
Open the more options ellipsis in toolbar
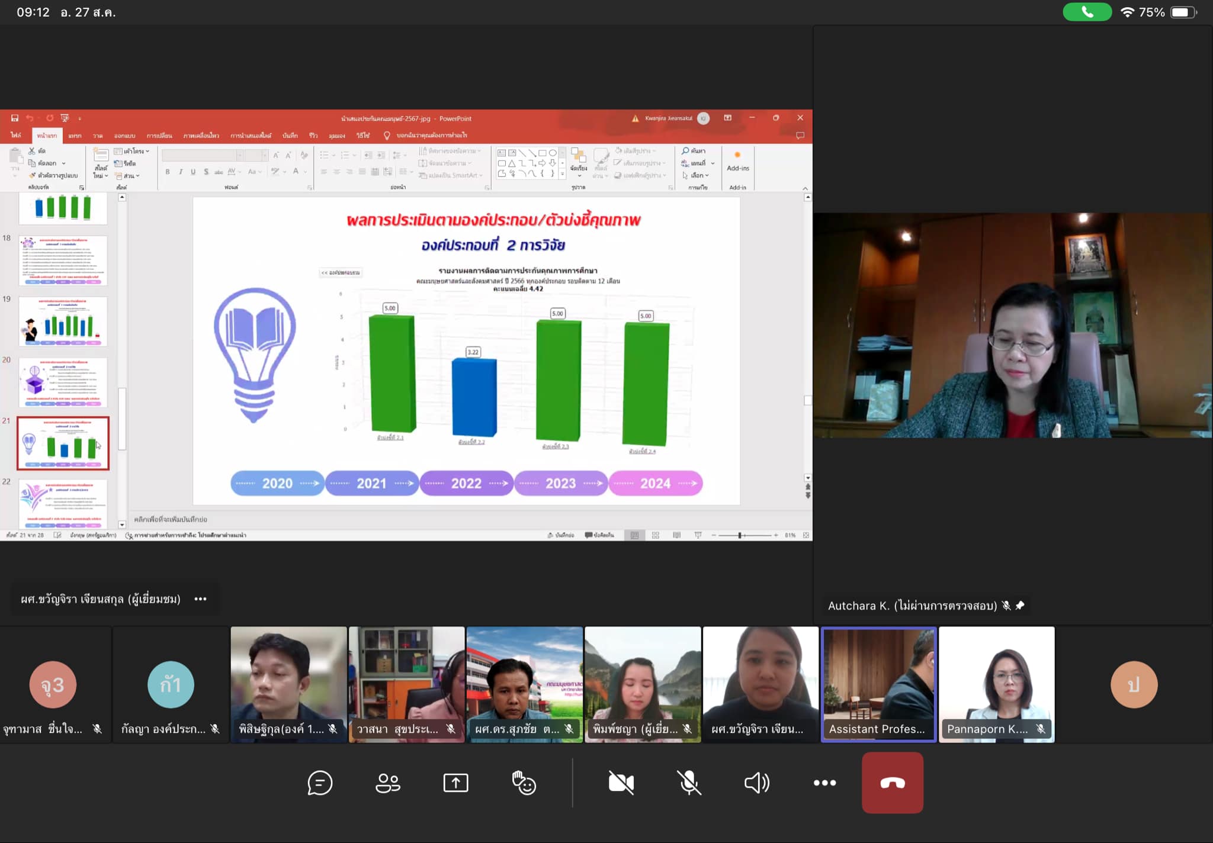pyautogui.click(x=824, y=783)
